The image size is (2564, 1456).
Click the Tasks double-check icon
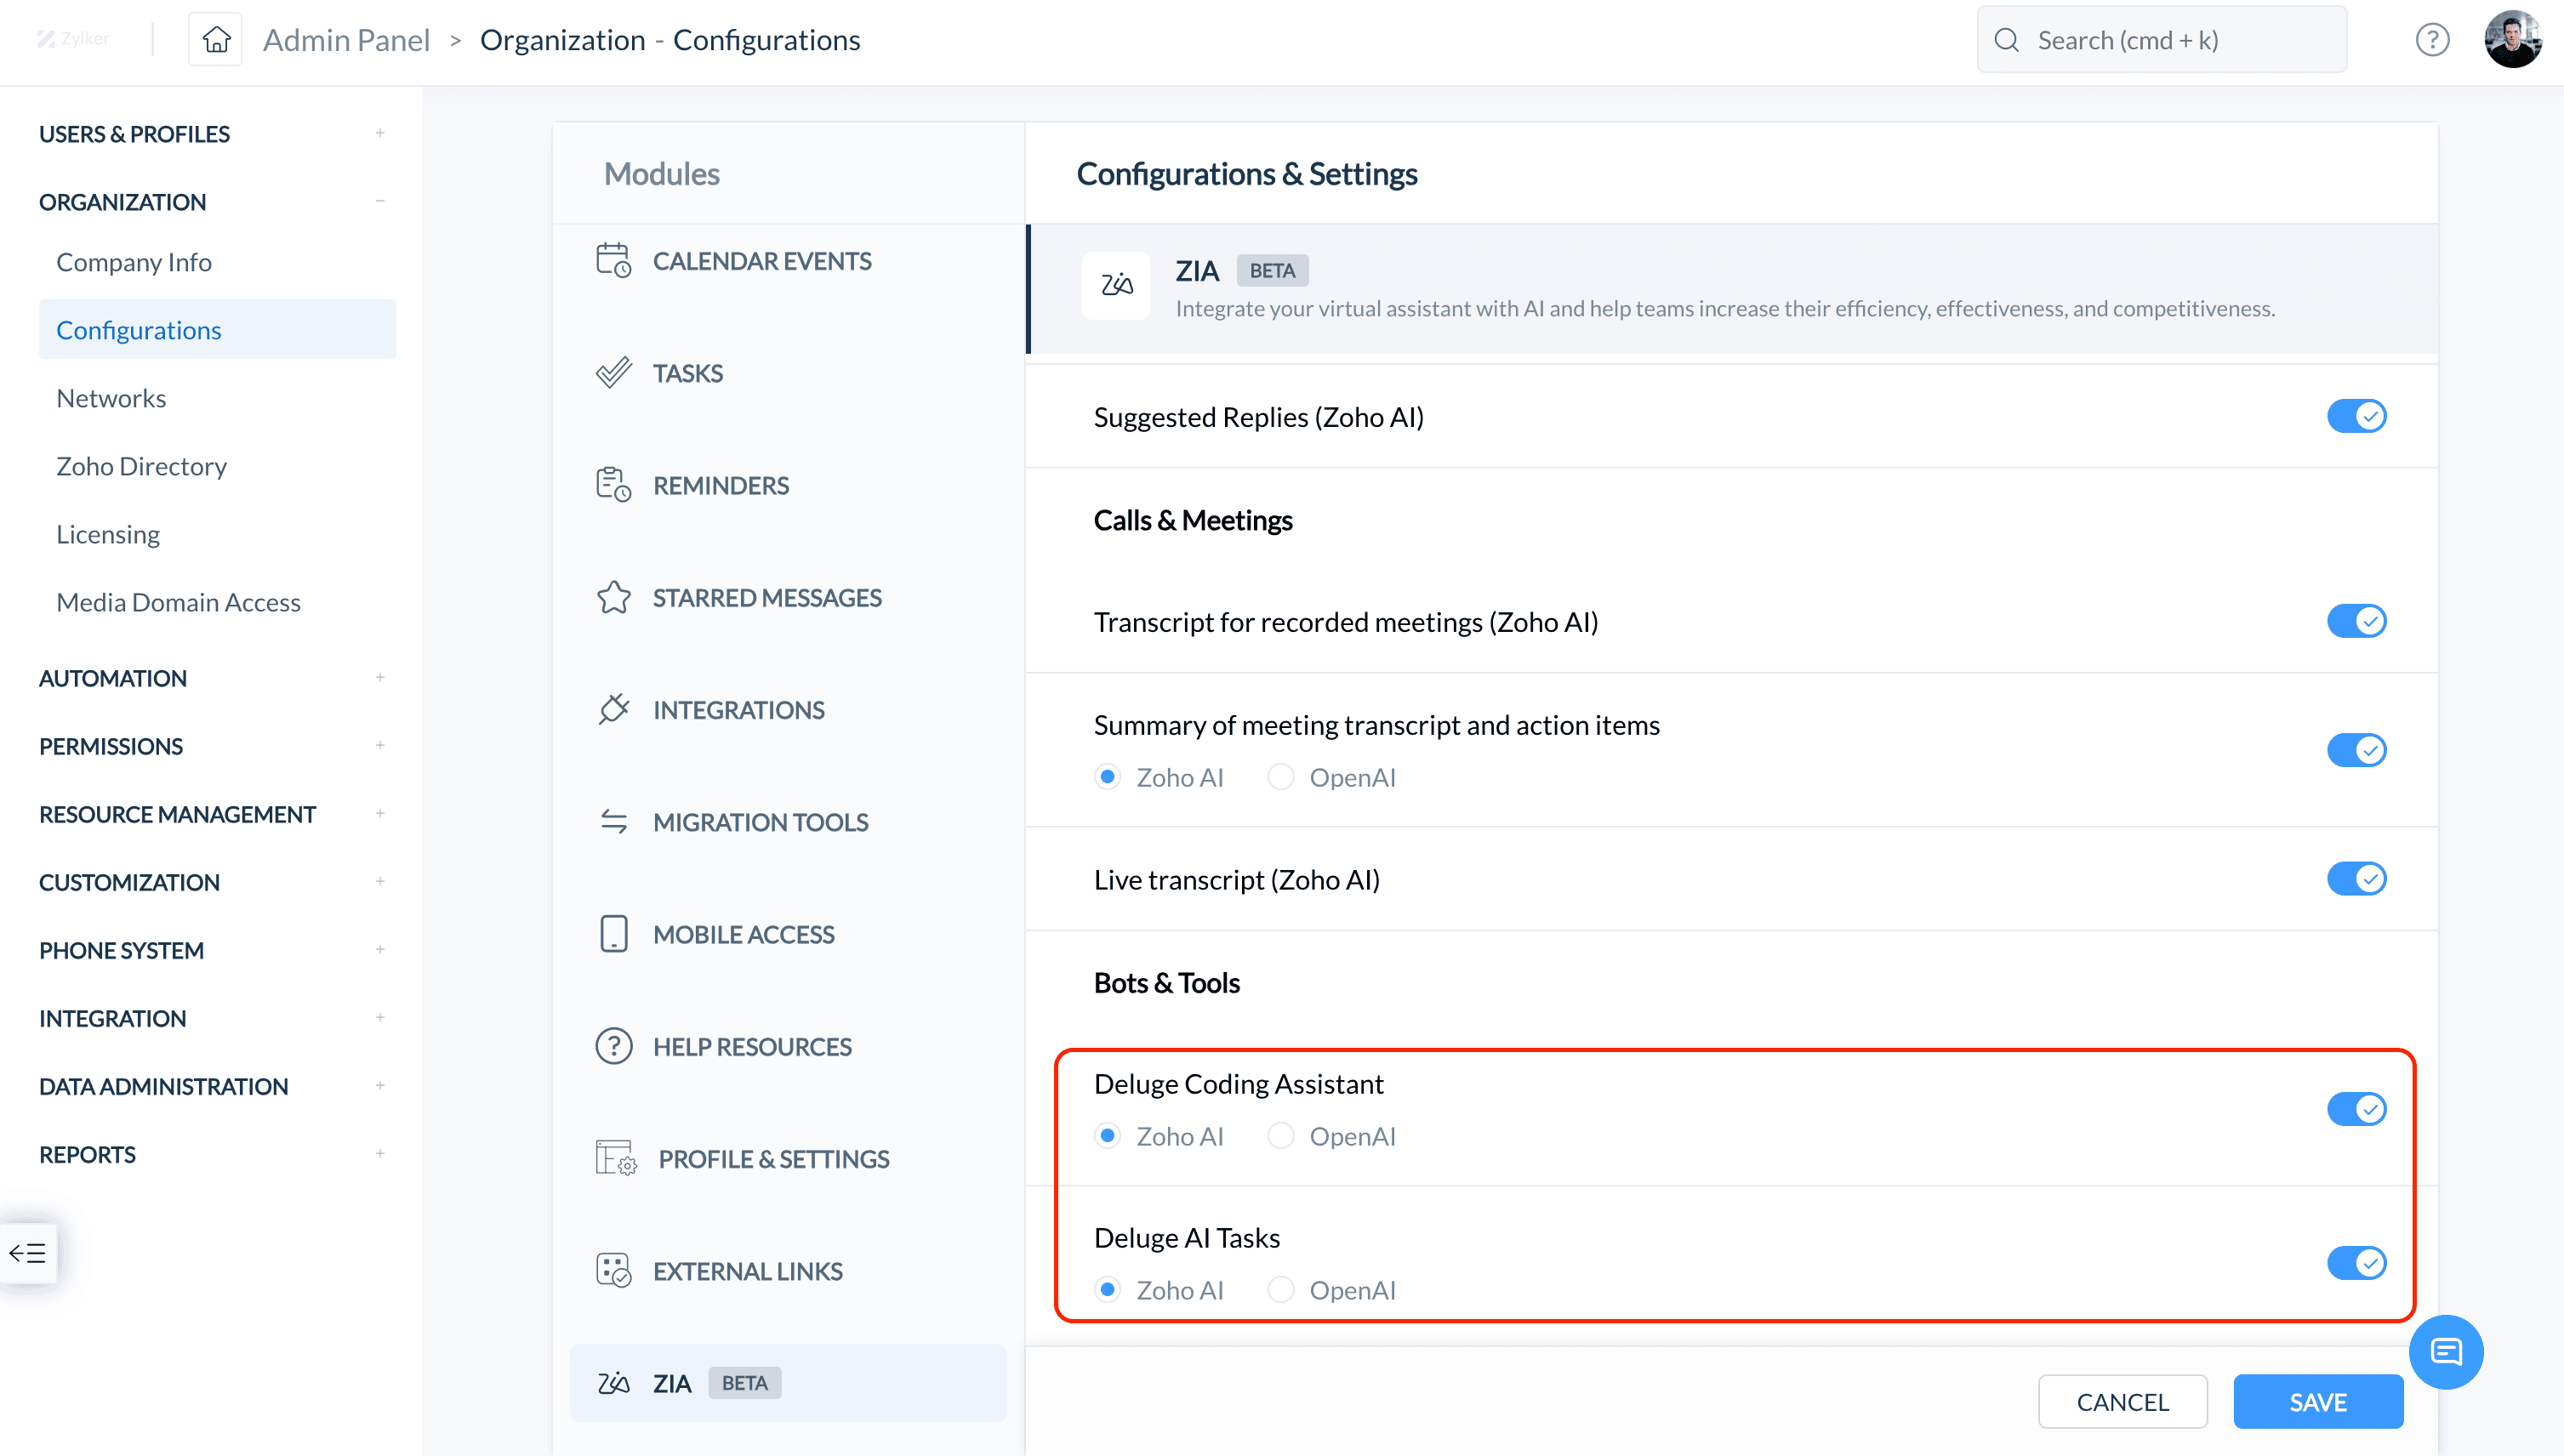click(613, 372)
